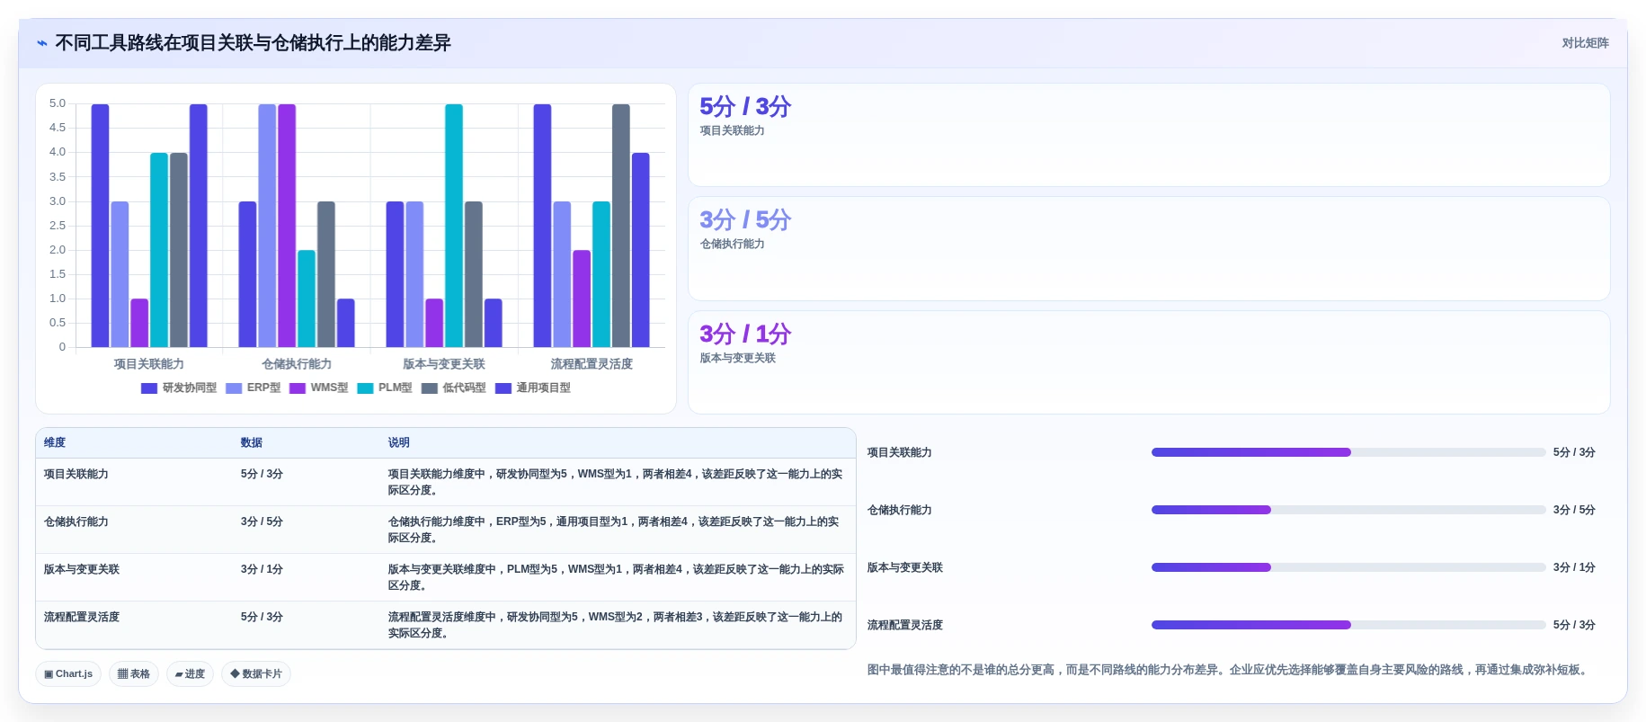Viewport: 1646px width, 722px height.
Task: Open the 5分 / 3分 项目关联能力 card
Action: point(1149,135)
